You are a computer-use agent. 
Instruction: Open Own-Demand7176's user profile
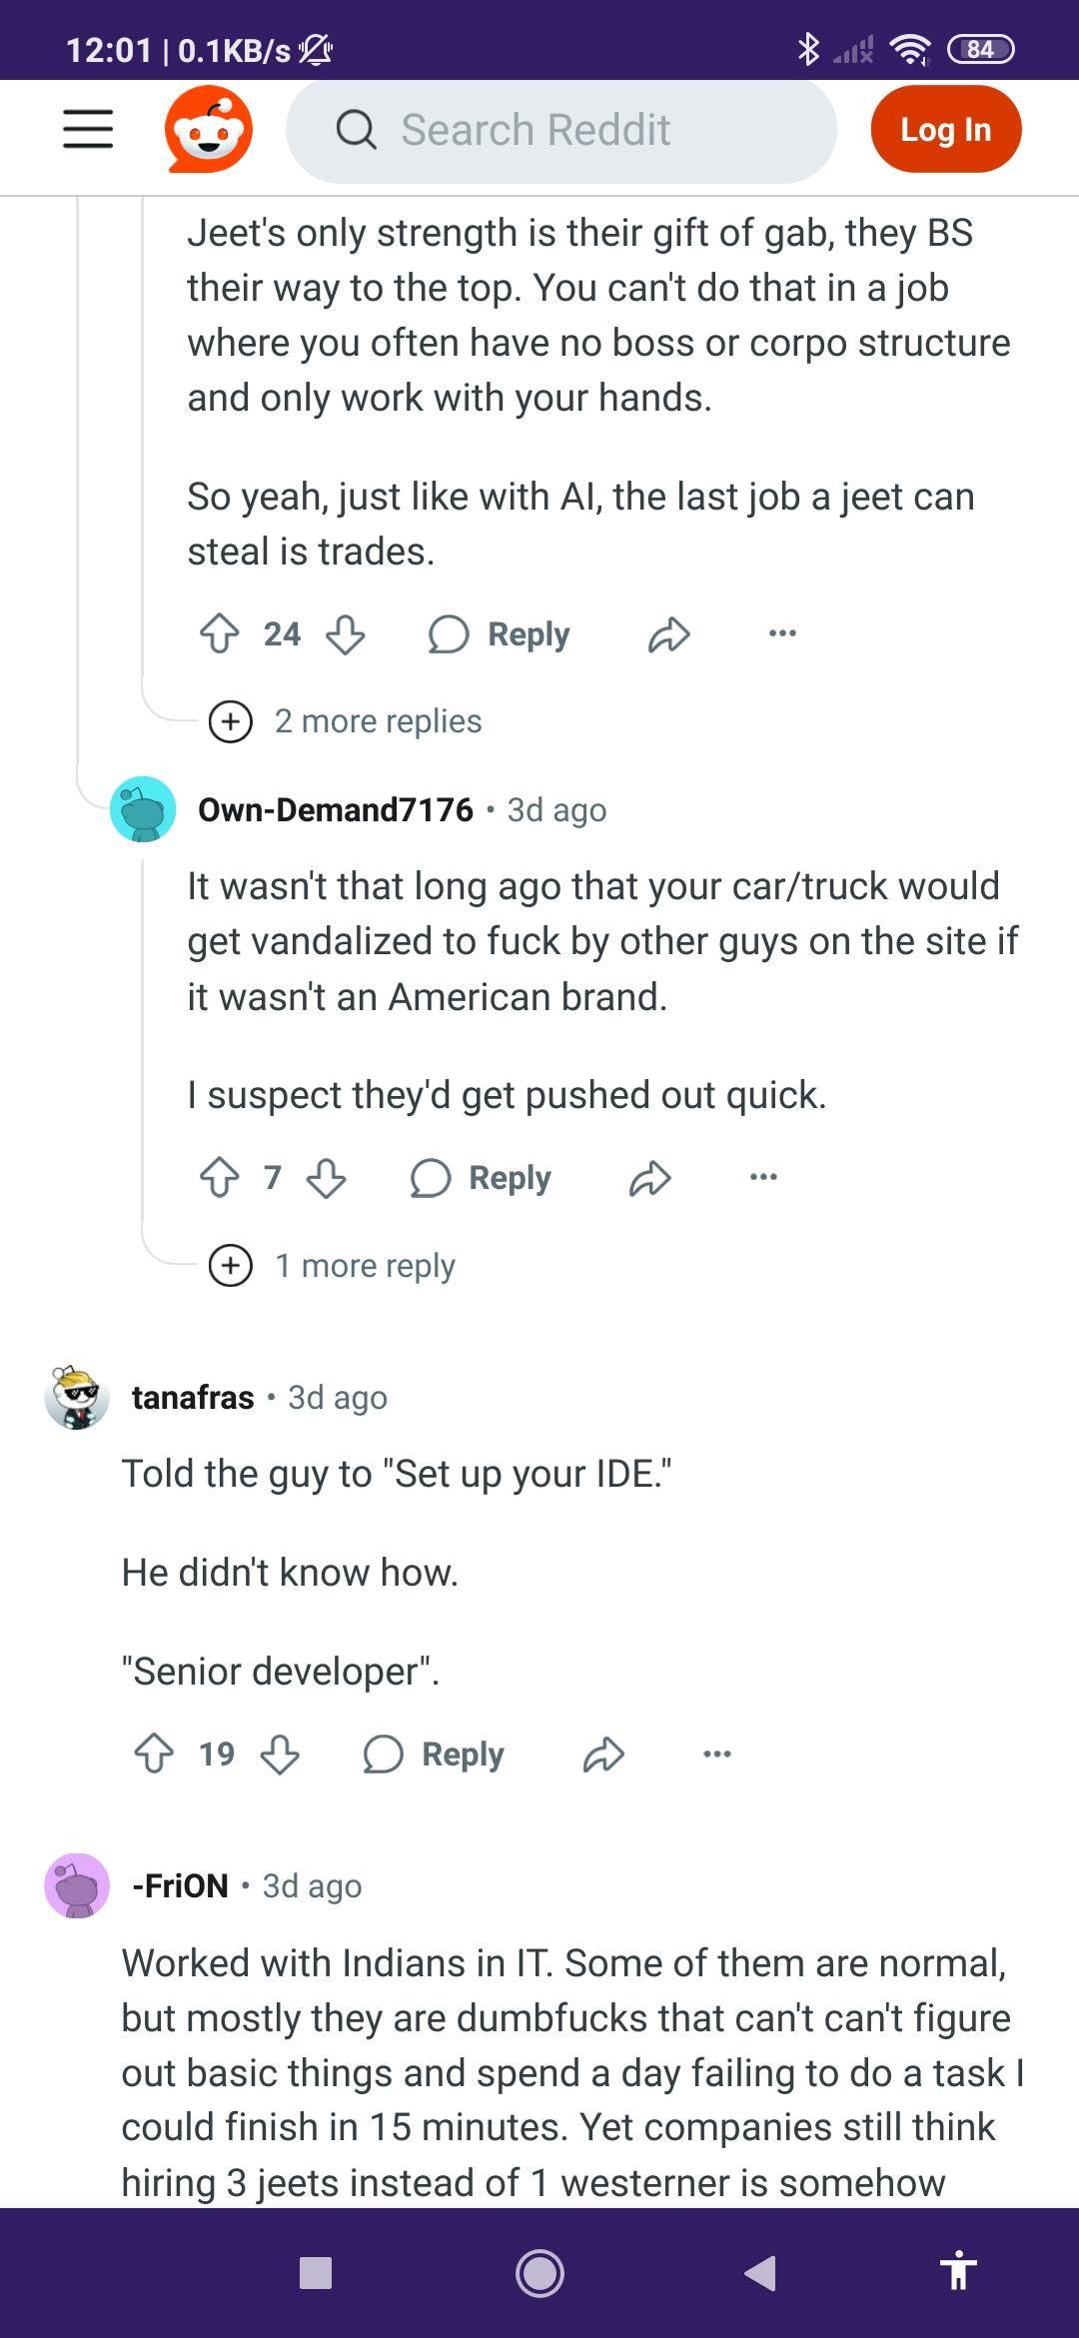coord(336,809)
